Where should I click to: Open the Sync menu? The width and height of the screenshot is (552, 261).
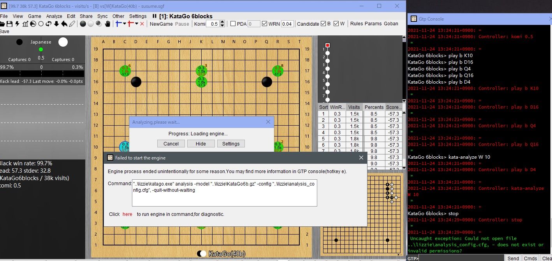tap(103, 16)
